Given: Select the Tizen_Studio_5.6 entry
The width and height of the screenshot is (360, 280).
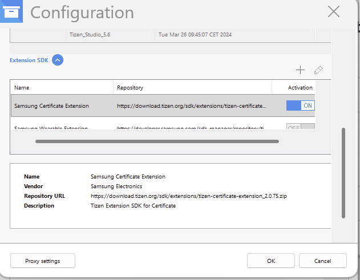Looking at the screenshot, I should 90,35.
